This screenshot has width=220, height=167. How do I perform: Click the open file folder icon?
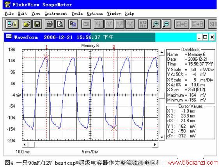[x=27, y=24]
